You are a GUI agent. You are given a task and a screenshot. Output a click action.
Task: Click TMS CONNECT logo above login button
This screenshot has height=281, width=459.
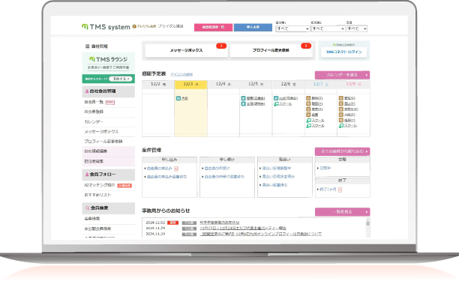344,45
